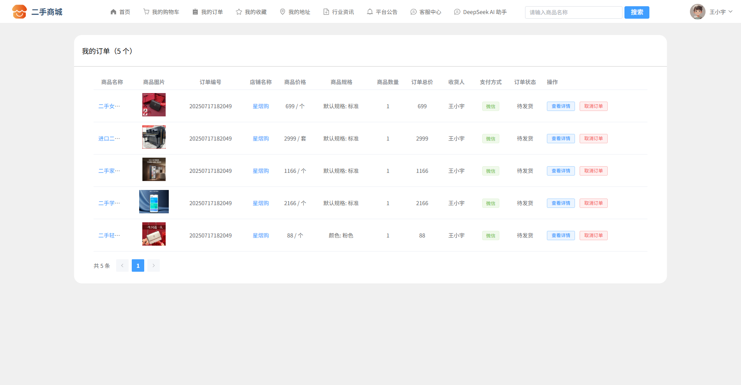The image size is (741, 385).
Task: Click the blue 搜索 button
Action: [x=637, y=12]
